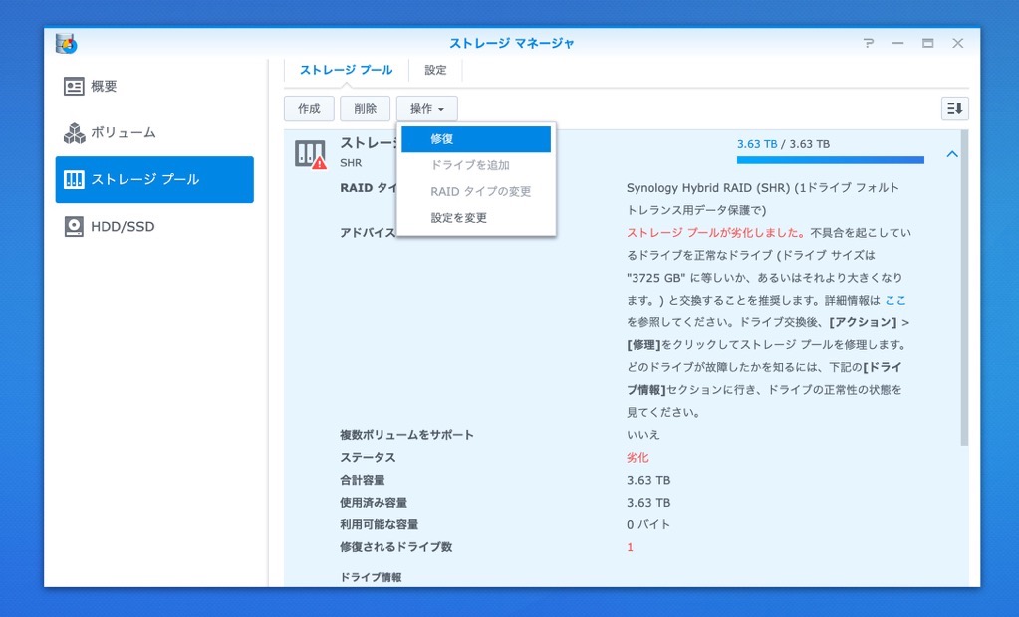Click the 合計容量 label
The image size is (1019, 617).
pyautogui.click(x=362, y=480)
